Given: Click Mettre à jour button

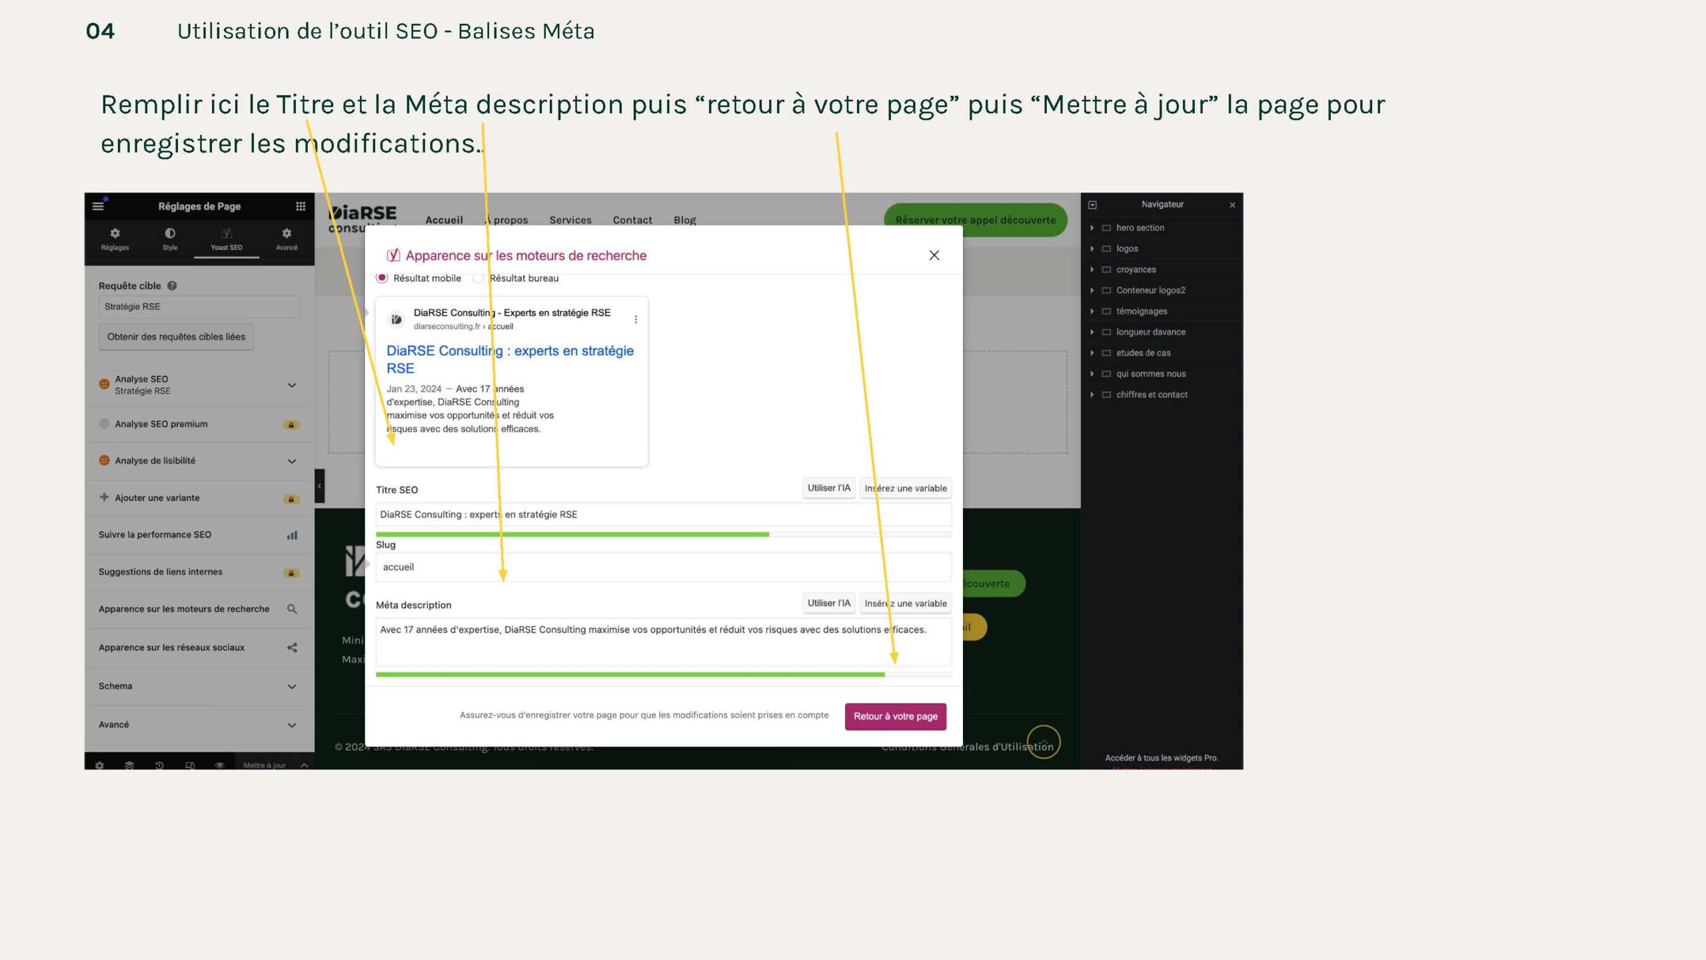Looking at the screenshot, I should click(264, 765).
